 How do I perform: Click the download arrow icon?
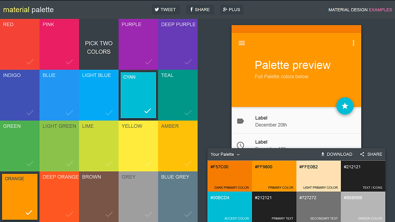(x=322, y=154)
